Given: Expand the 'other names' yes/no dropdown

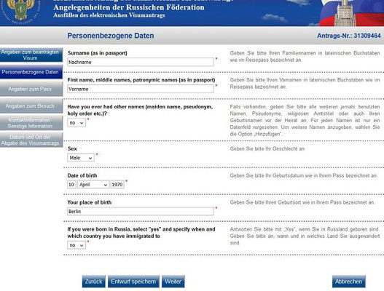Looking at the screenshot, I should click(x=77, y=122).
